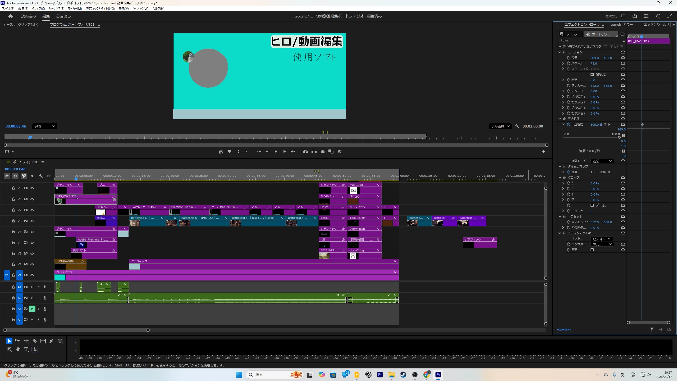677x381 pixels.
Task: Hide track V9 with its eye icon
Action: pyautogui.click(x=32, y=188)
